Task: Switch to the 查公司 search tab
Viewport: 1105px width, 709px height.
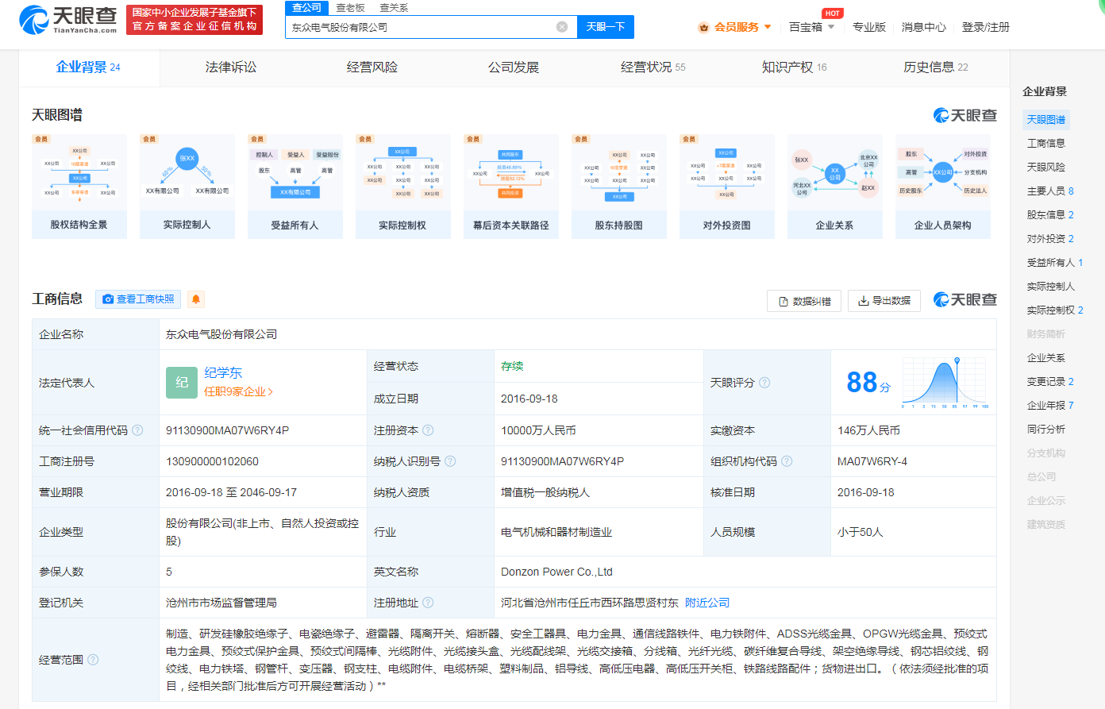Action: (x=306, y=7)
